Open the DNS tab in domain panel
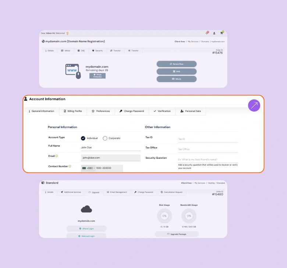 [x=81, y=50]
